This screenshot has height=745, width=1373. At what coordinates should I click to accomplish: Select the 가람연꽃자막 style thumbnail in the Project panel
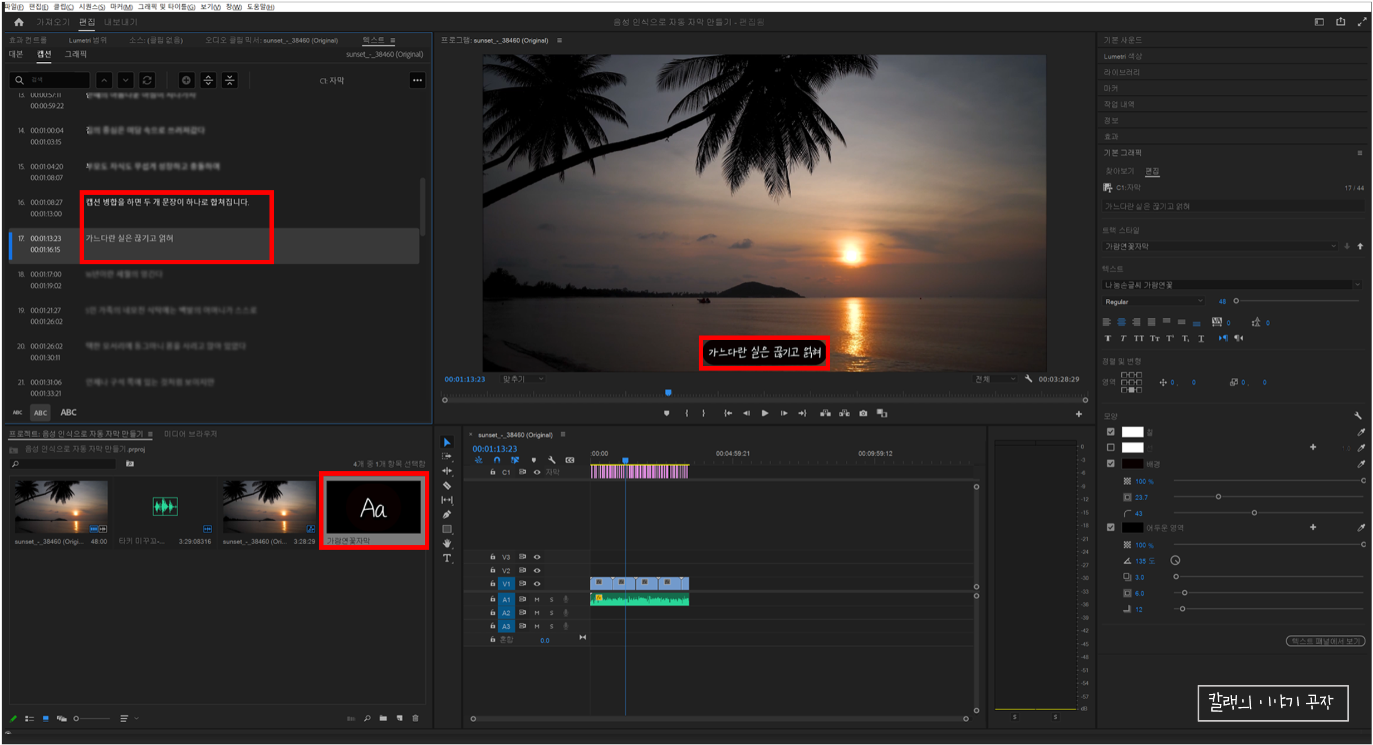click(x=373, y=507)
